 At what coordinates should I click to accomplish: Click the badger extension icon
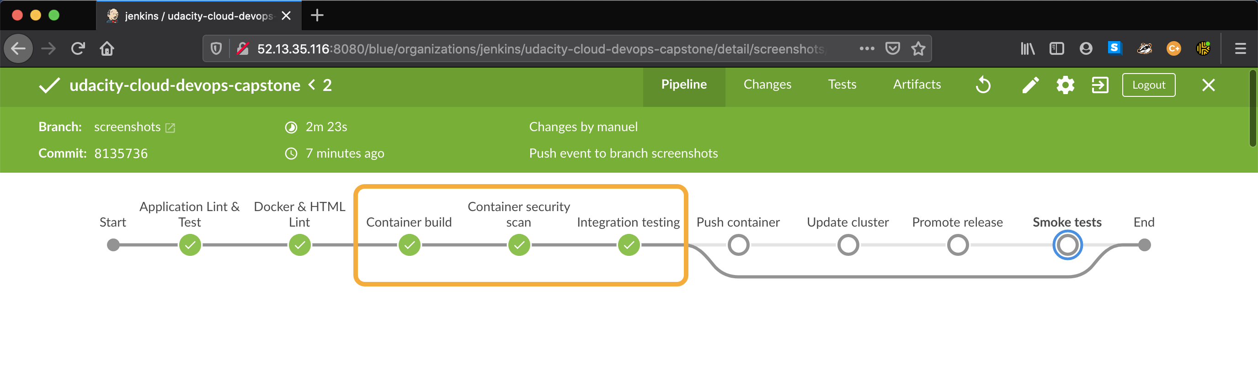pyautogui.click(x=1144, y=48)
